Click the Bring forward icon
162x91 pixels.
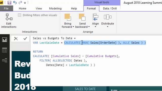click(68, 17)
